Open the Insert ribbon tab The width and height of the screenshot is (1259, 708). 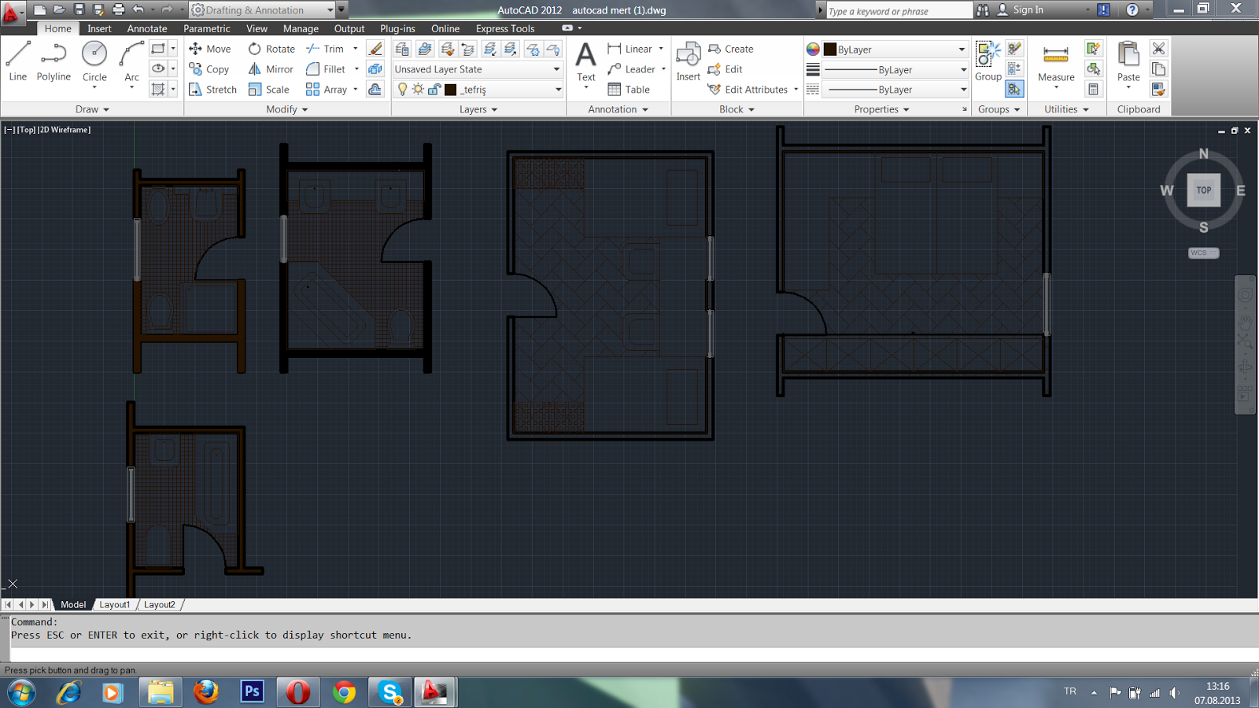coord(99,28)
